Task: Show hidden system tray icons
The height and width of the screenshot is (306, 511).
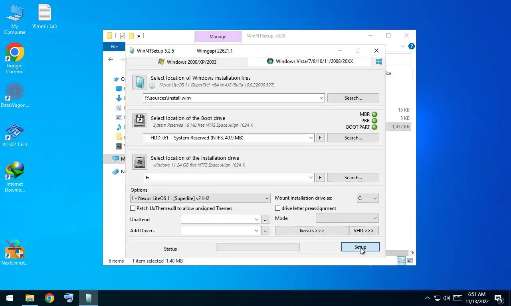Action: (x=428, y=298)
